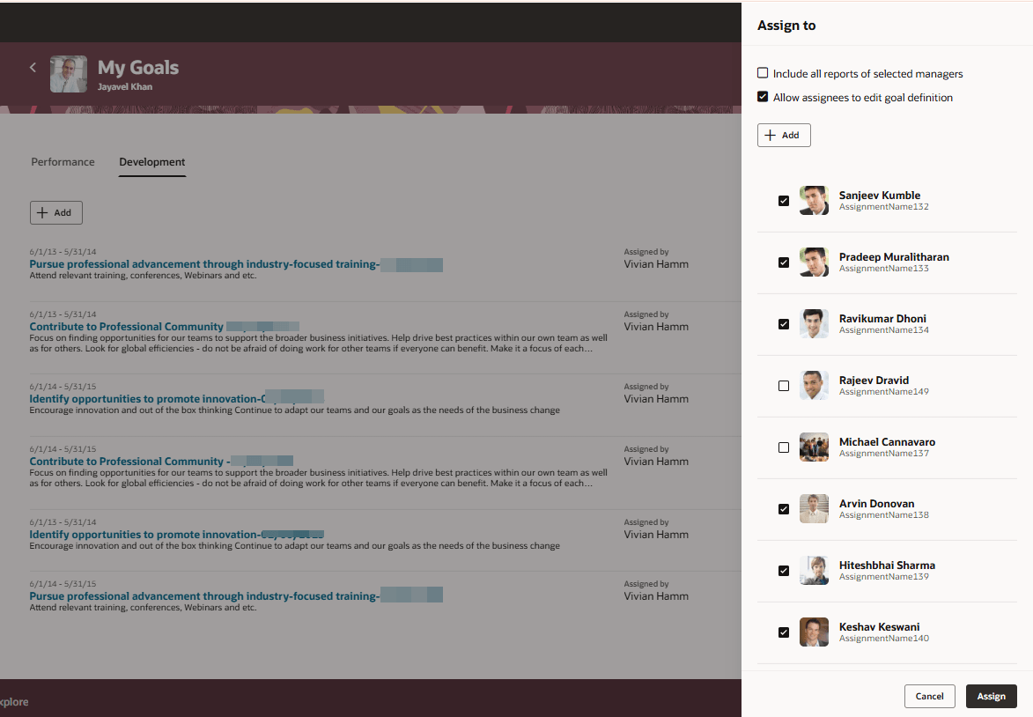Click Keshav Keswani's avatar picture
1033x717 pixels.
coord(814,632)
